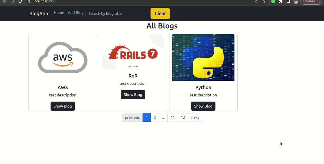This screenshot has height=164, width=324.
Task: Jump to page 11 in pagination
Action: 173,117
